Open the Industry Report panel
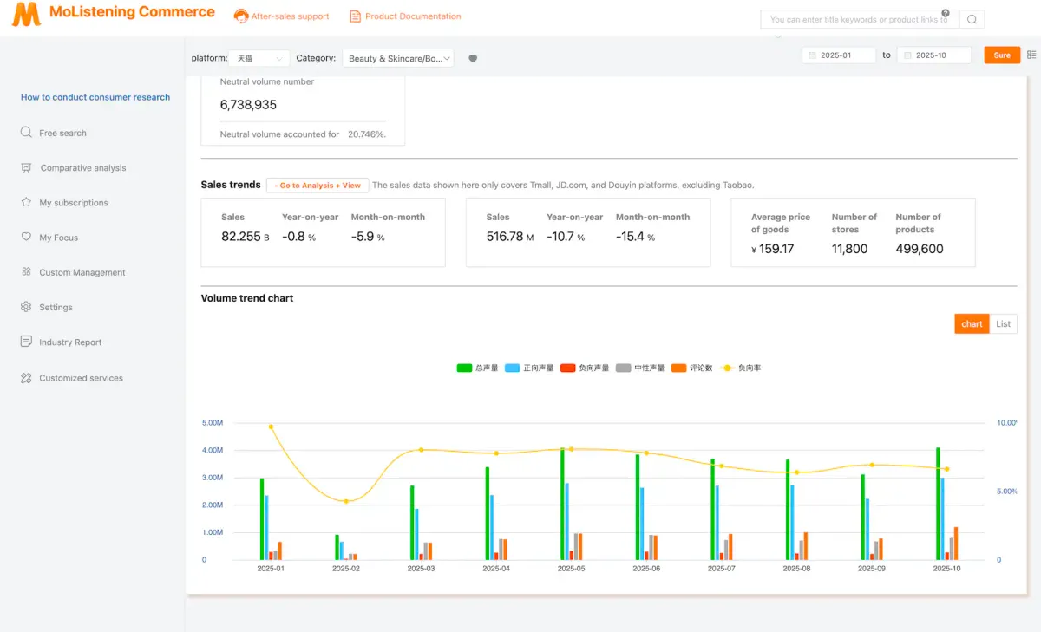Viewport: 1041px width, 632px height. click(26, 341)
